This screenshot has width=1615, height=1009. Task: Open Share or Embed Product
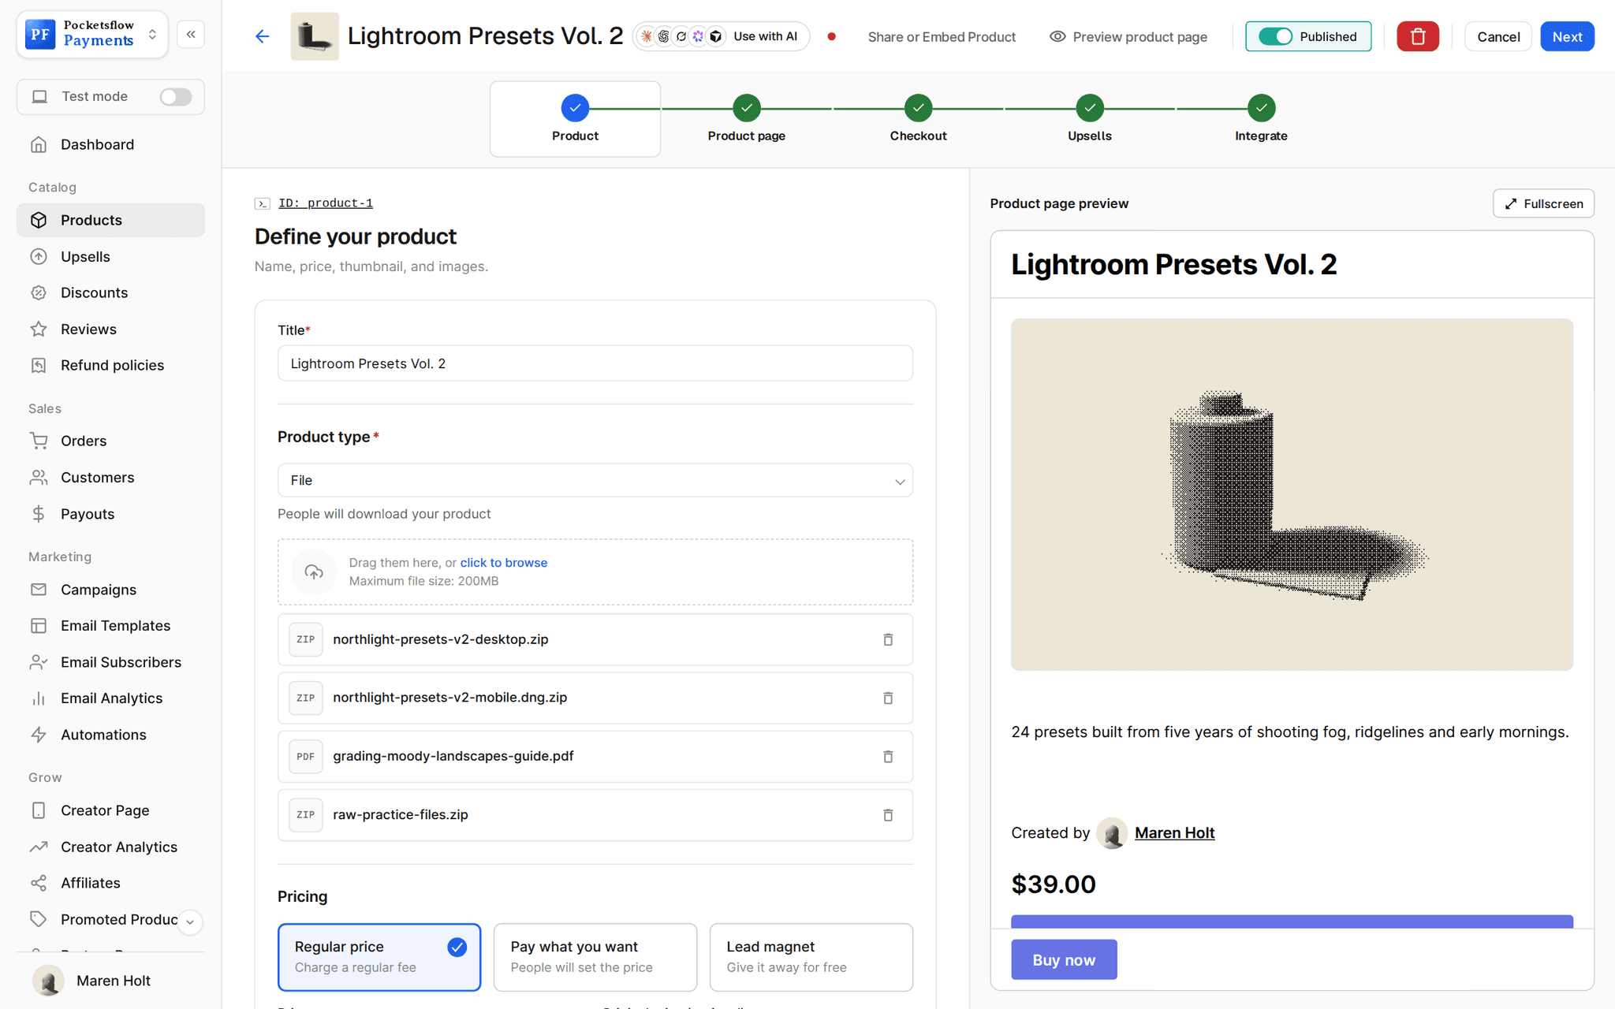942,36
